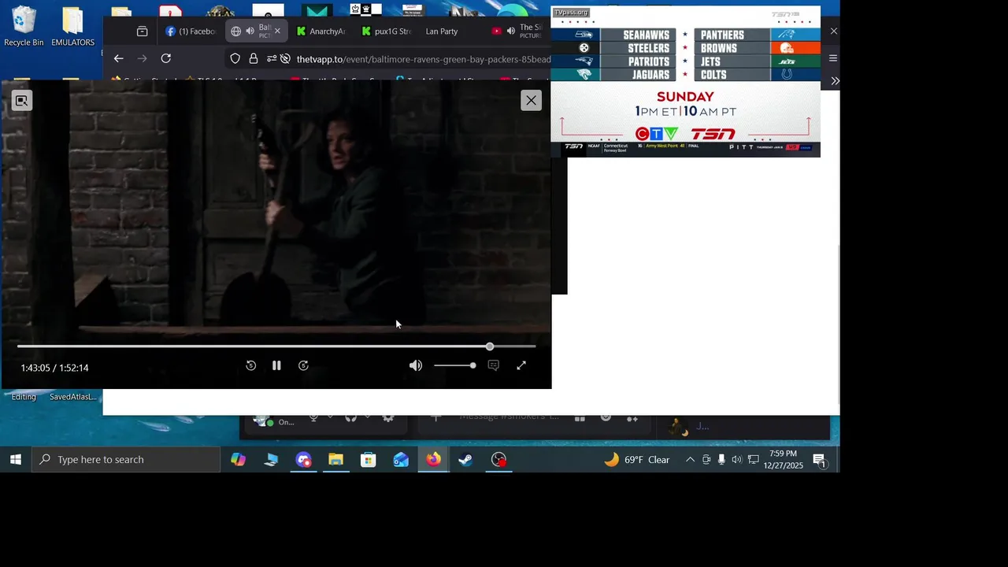Open Recycle Bin on desktop
This screenshot has height=567, width=1008.
[x=24, y=26]
